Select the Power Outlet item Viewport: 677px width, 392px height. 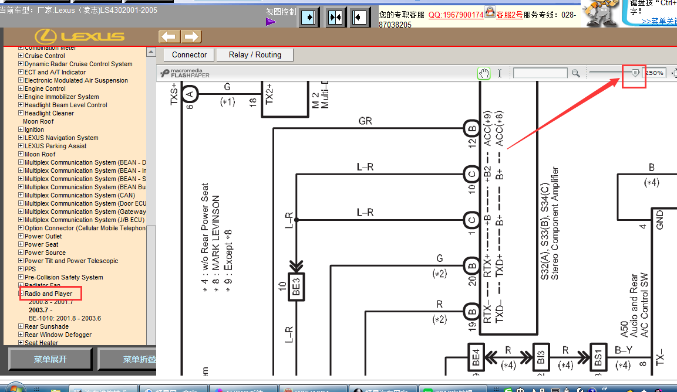click(43, 236)
